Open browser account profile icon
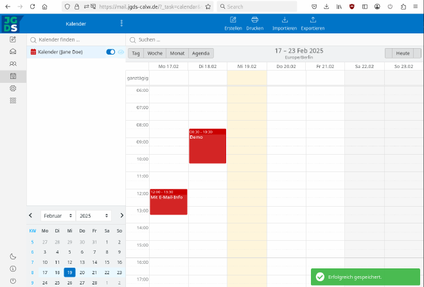Viewport: 424px width, 287px height. [377, 6]
